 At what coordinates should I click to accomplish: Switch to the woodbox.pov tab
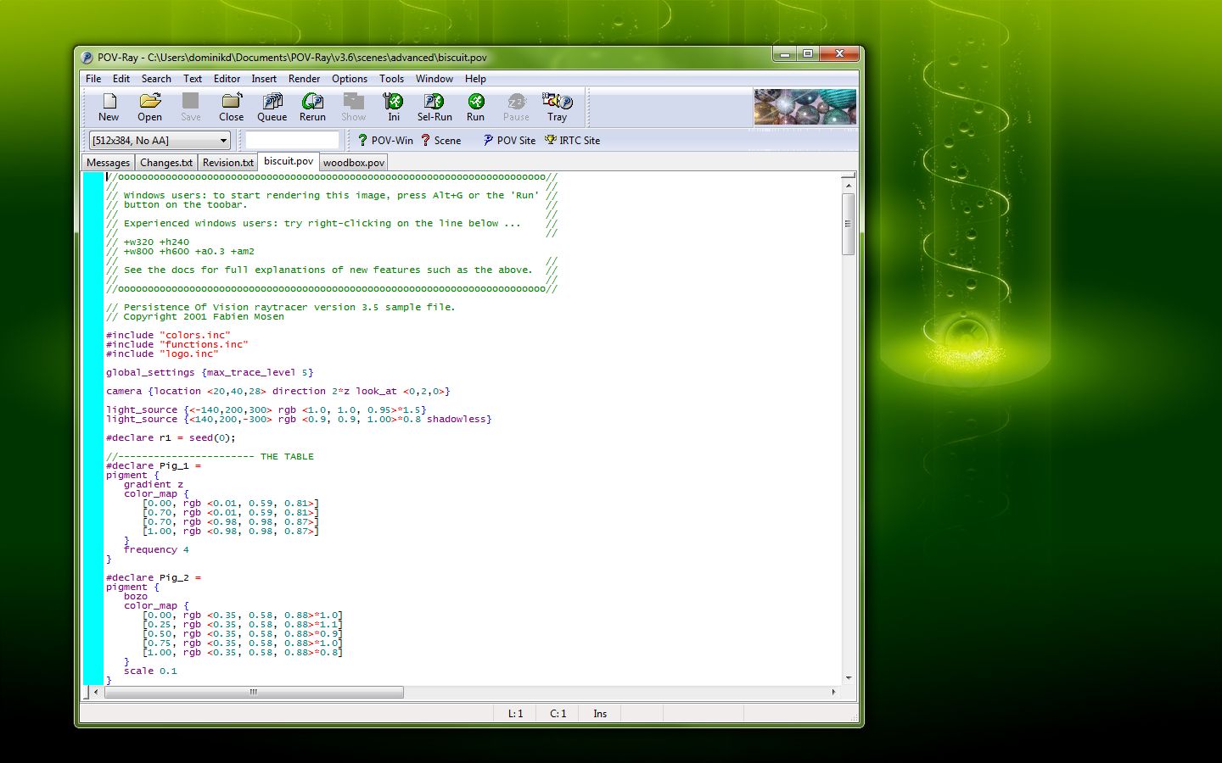(354, 163)
